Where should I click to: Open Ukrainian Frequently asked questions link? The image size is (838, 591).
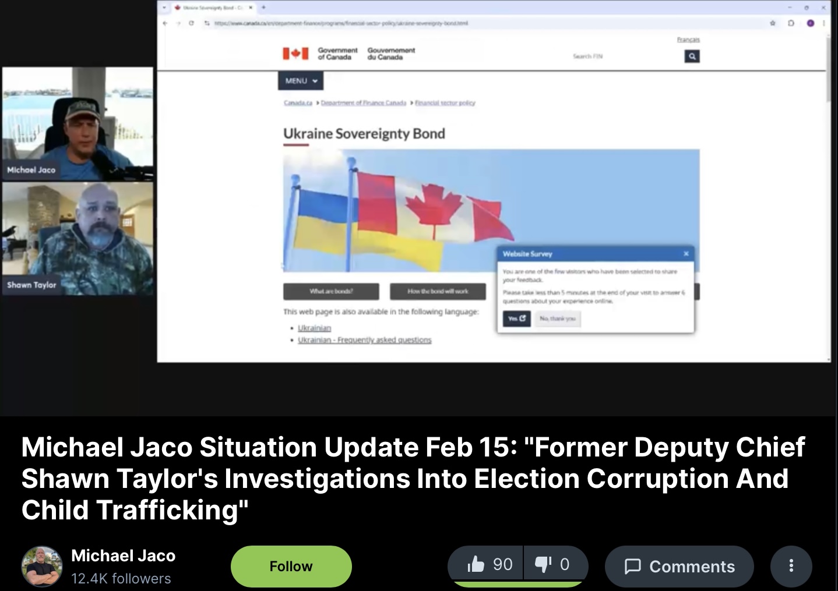point(365,339)
